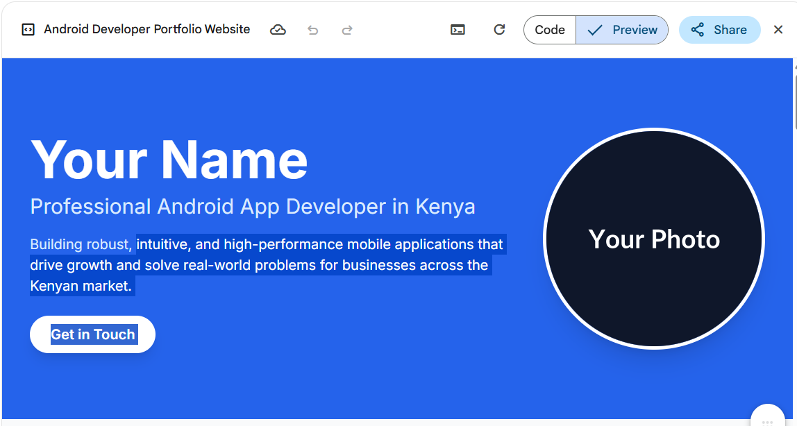797x426 pixels.
Task: Click the Professional Android App Developer subtitle
Action: coord(253,206)
